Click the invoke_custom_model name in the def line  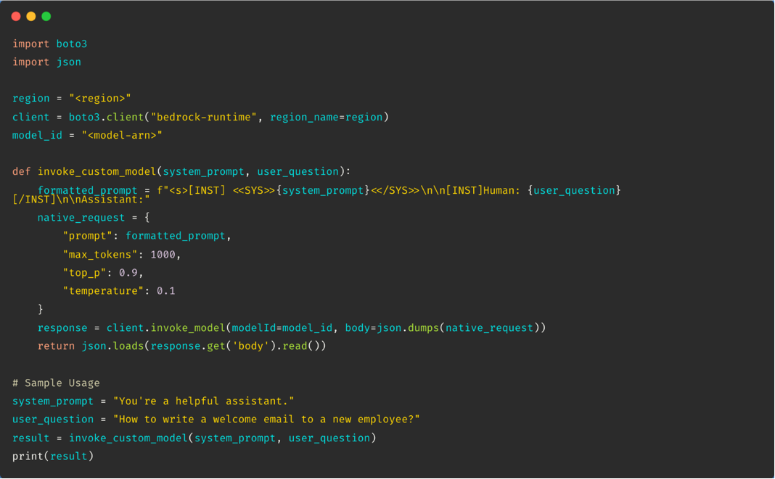[x=97, y=171]
